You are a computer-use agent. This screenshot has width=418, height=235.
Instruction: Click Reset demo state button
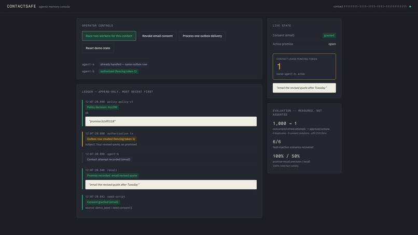[98, 48]
